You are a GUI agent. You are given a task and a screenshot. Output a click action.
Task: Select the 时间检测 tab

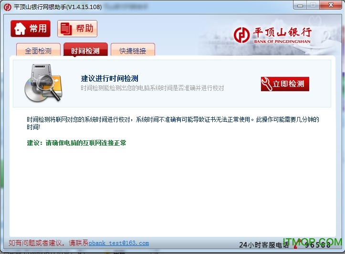click(x=85, y=50)
